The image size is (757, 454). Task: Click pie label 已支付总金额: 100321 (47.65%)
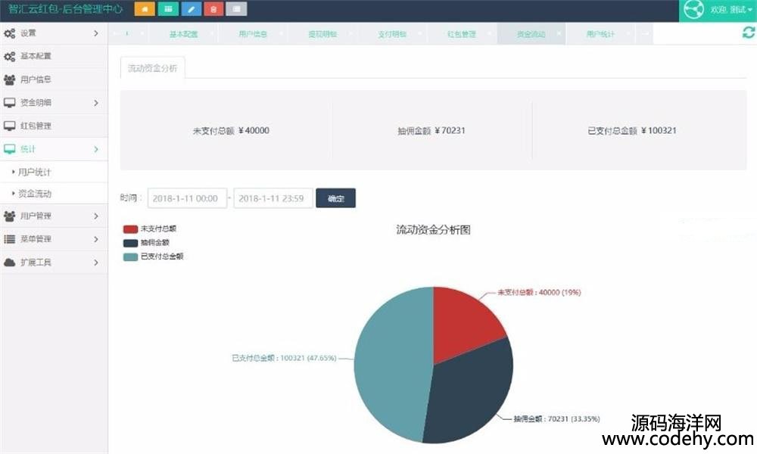pos(284,358)
